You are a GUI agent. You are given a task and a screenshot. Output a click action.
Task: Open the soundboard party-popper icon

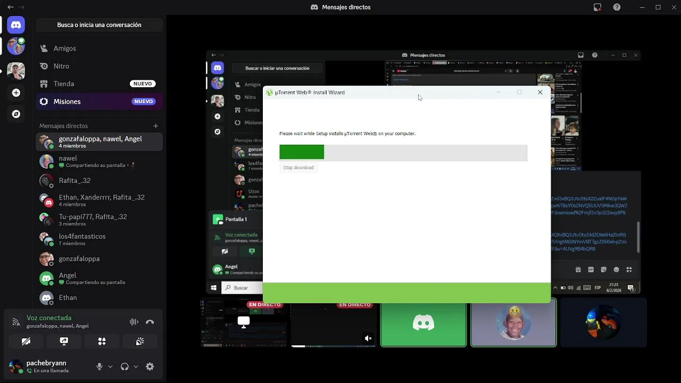(x=140, y=342)
